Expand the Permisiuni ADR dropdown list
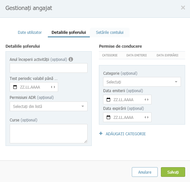Image resolution: width=190 pixels, height=182 pixels. click(x=48, y=106)
